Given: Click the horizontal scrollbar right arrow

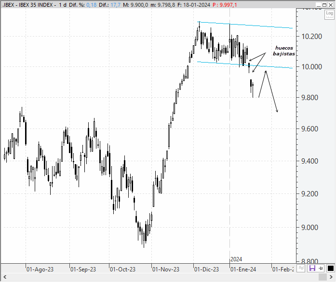Looking at the screenshot, I should 331,277.
